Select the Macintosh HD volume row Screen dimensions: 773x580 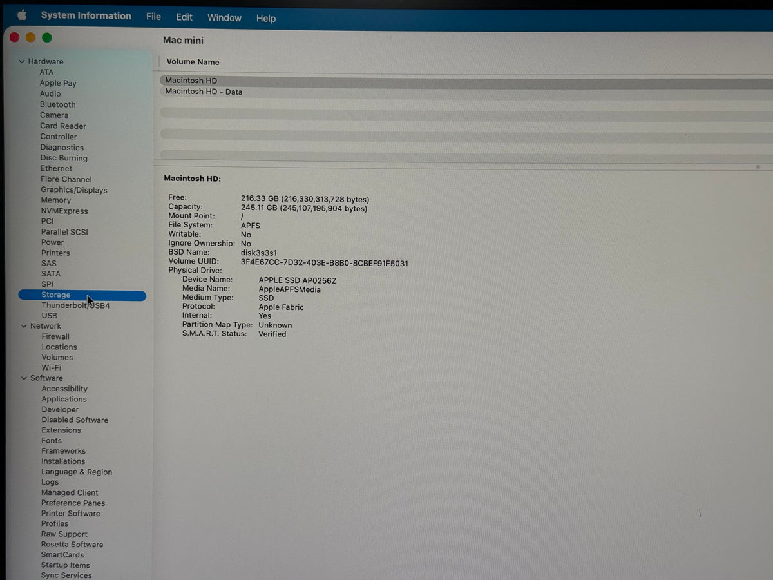click(466, 81)
